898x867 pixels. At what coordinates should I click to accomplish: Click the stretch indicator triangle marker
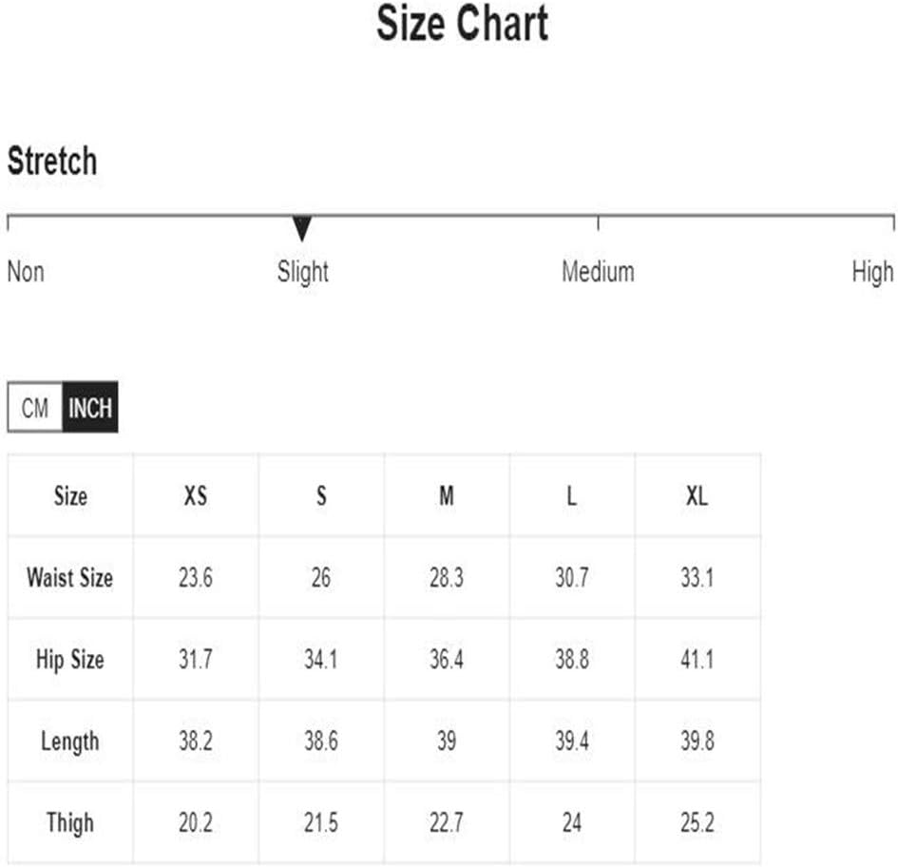302,228
